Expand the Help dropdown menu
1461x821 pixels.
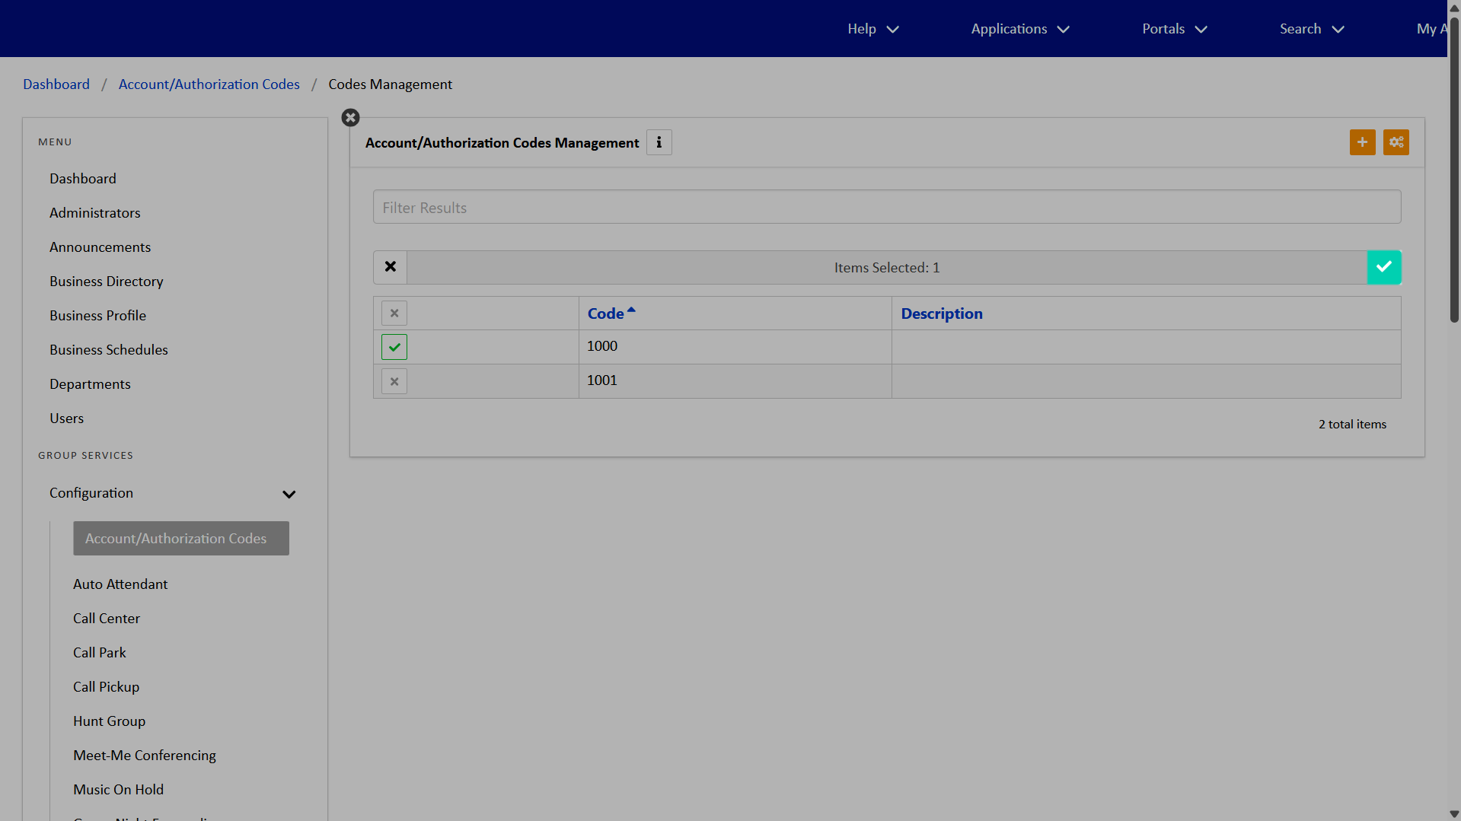[872, 29]
